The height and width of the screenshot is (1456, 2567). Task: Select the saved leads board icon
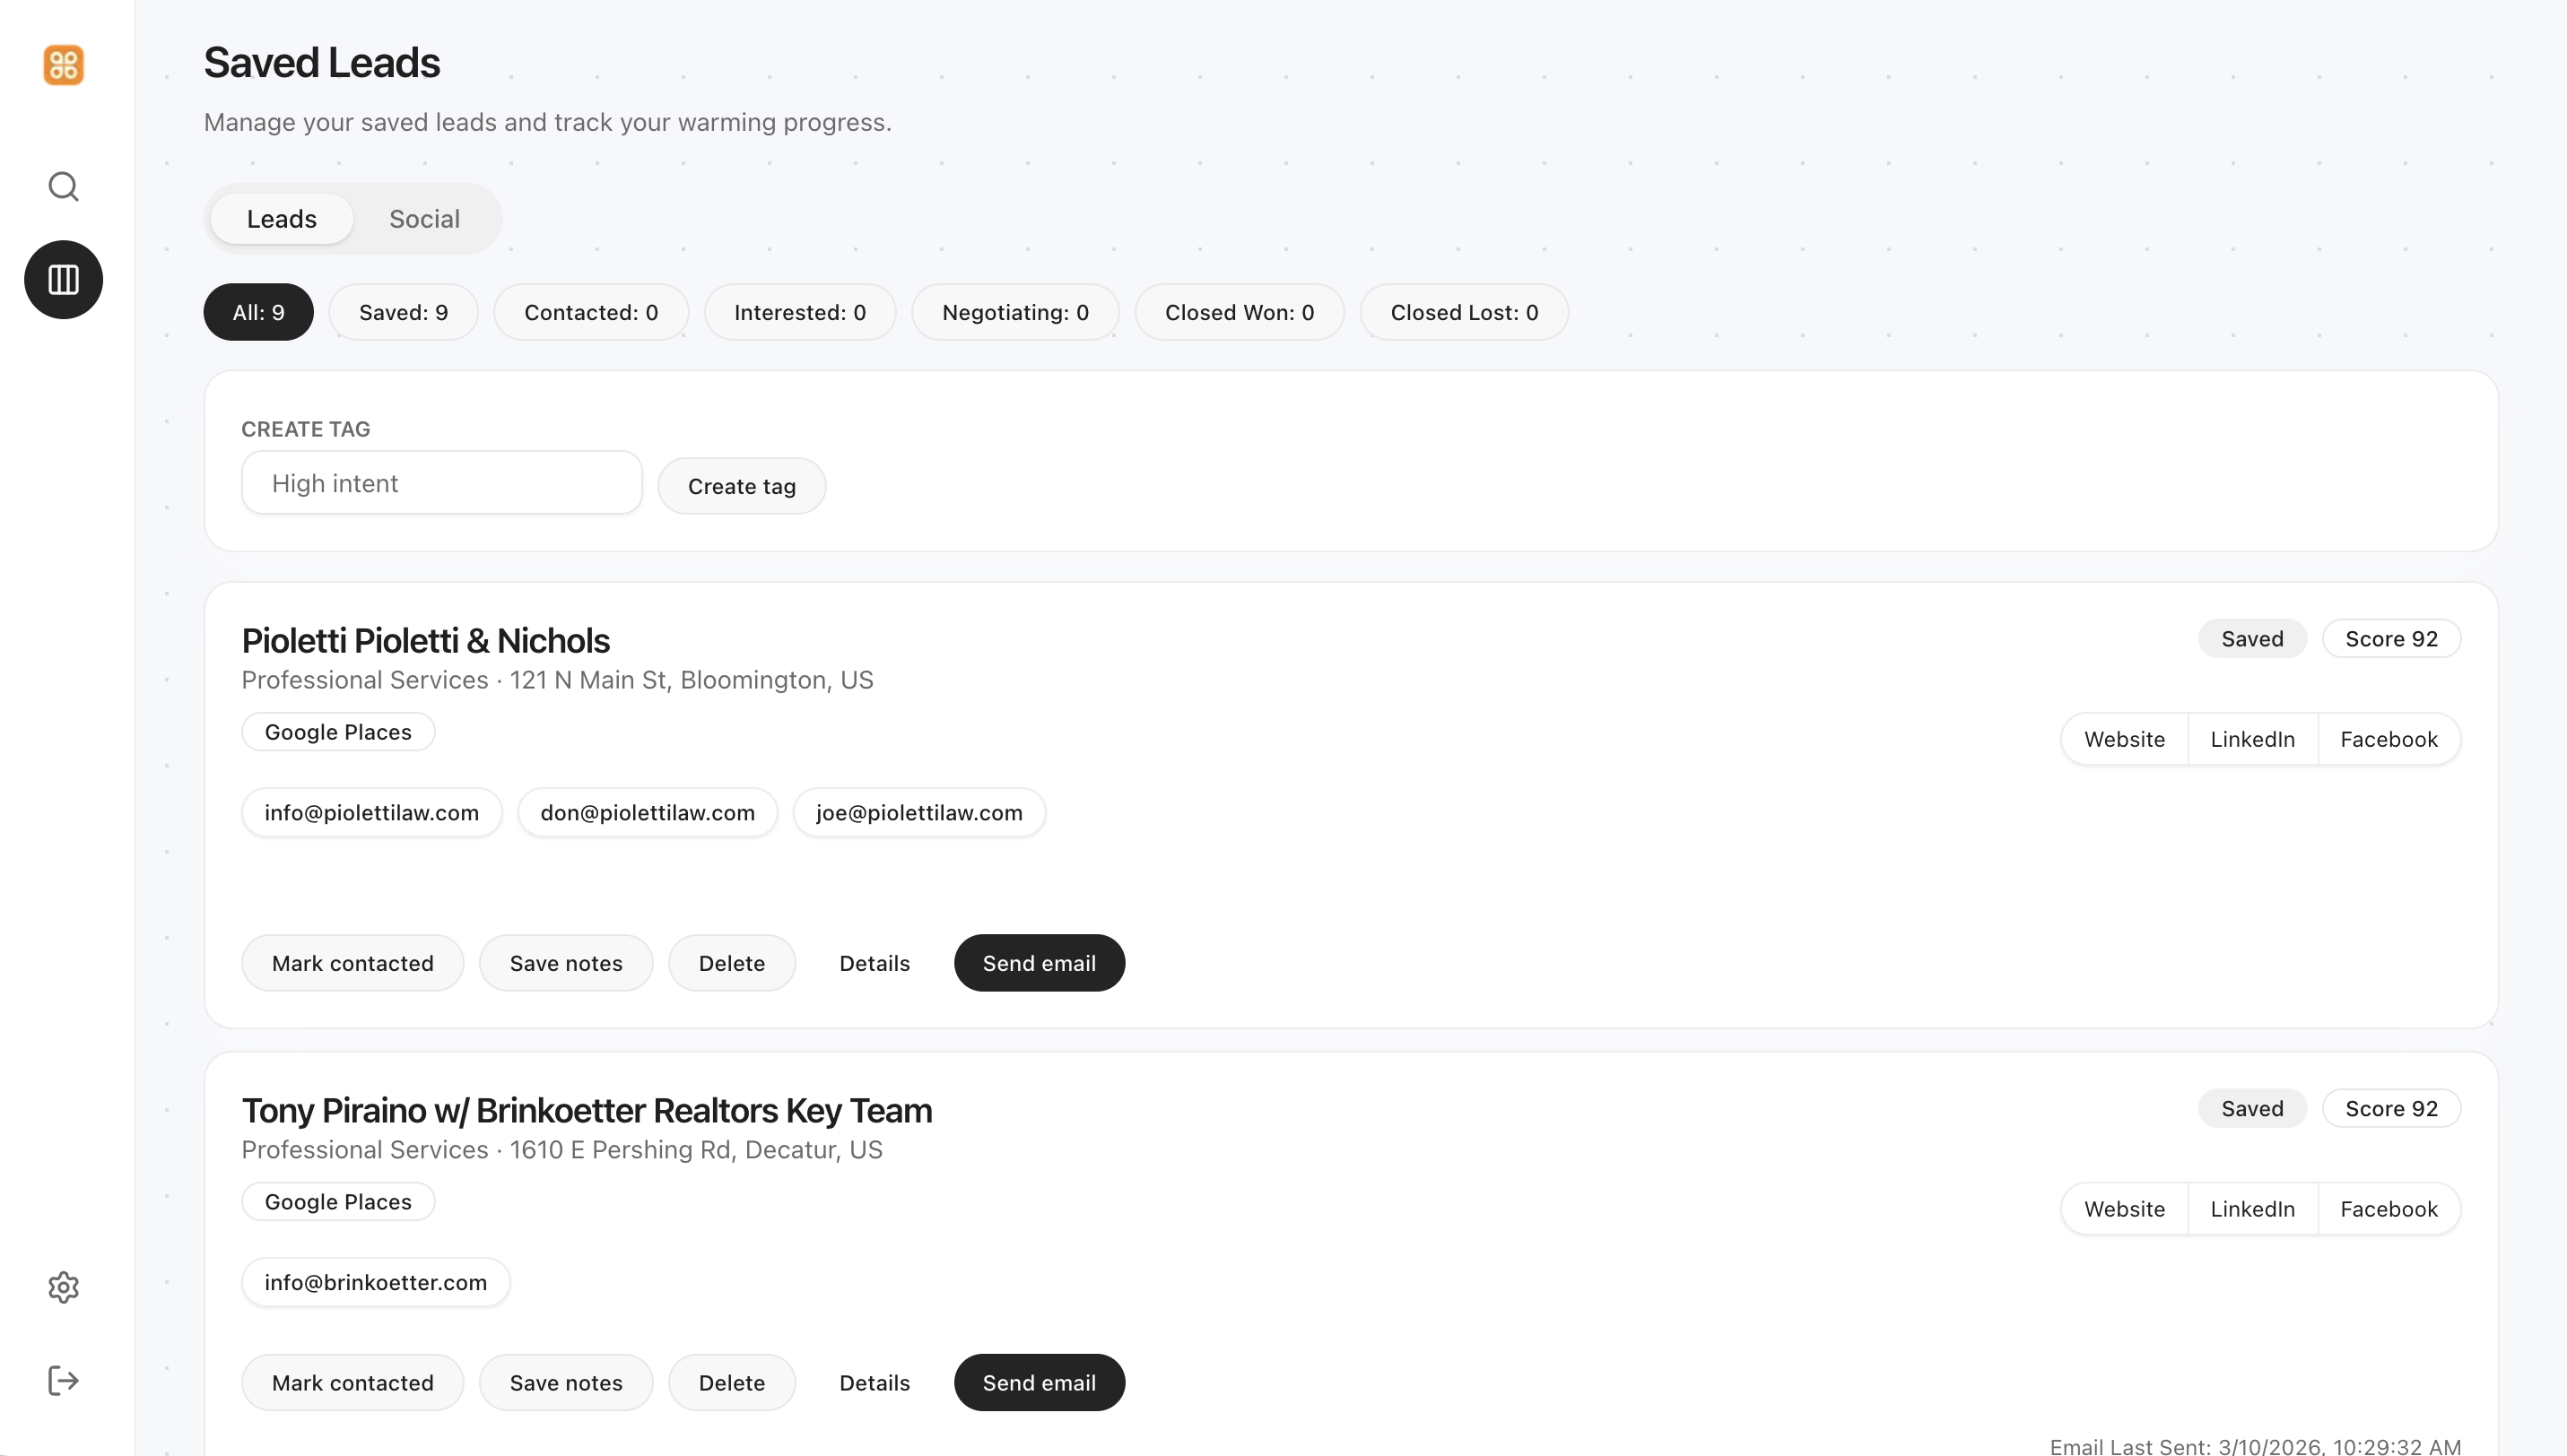tap(63, 280)
